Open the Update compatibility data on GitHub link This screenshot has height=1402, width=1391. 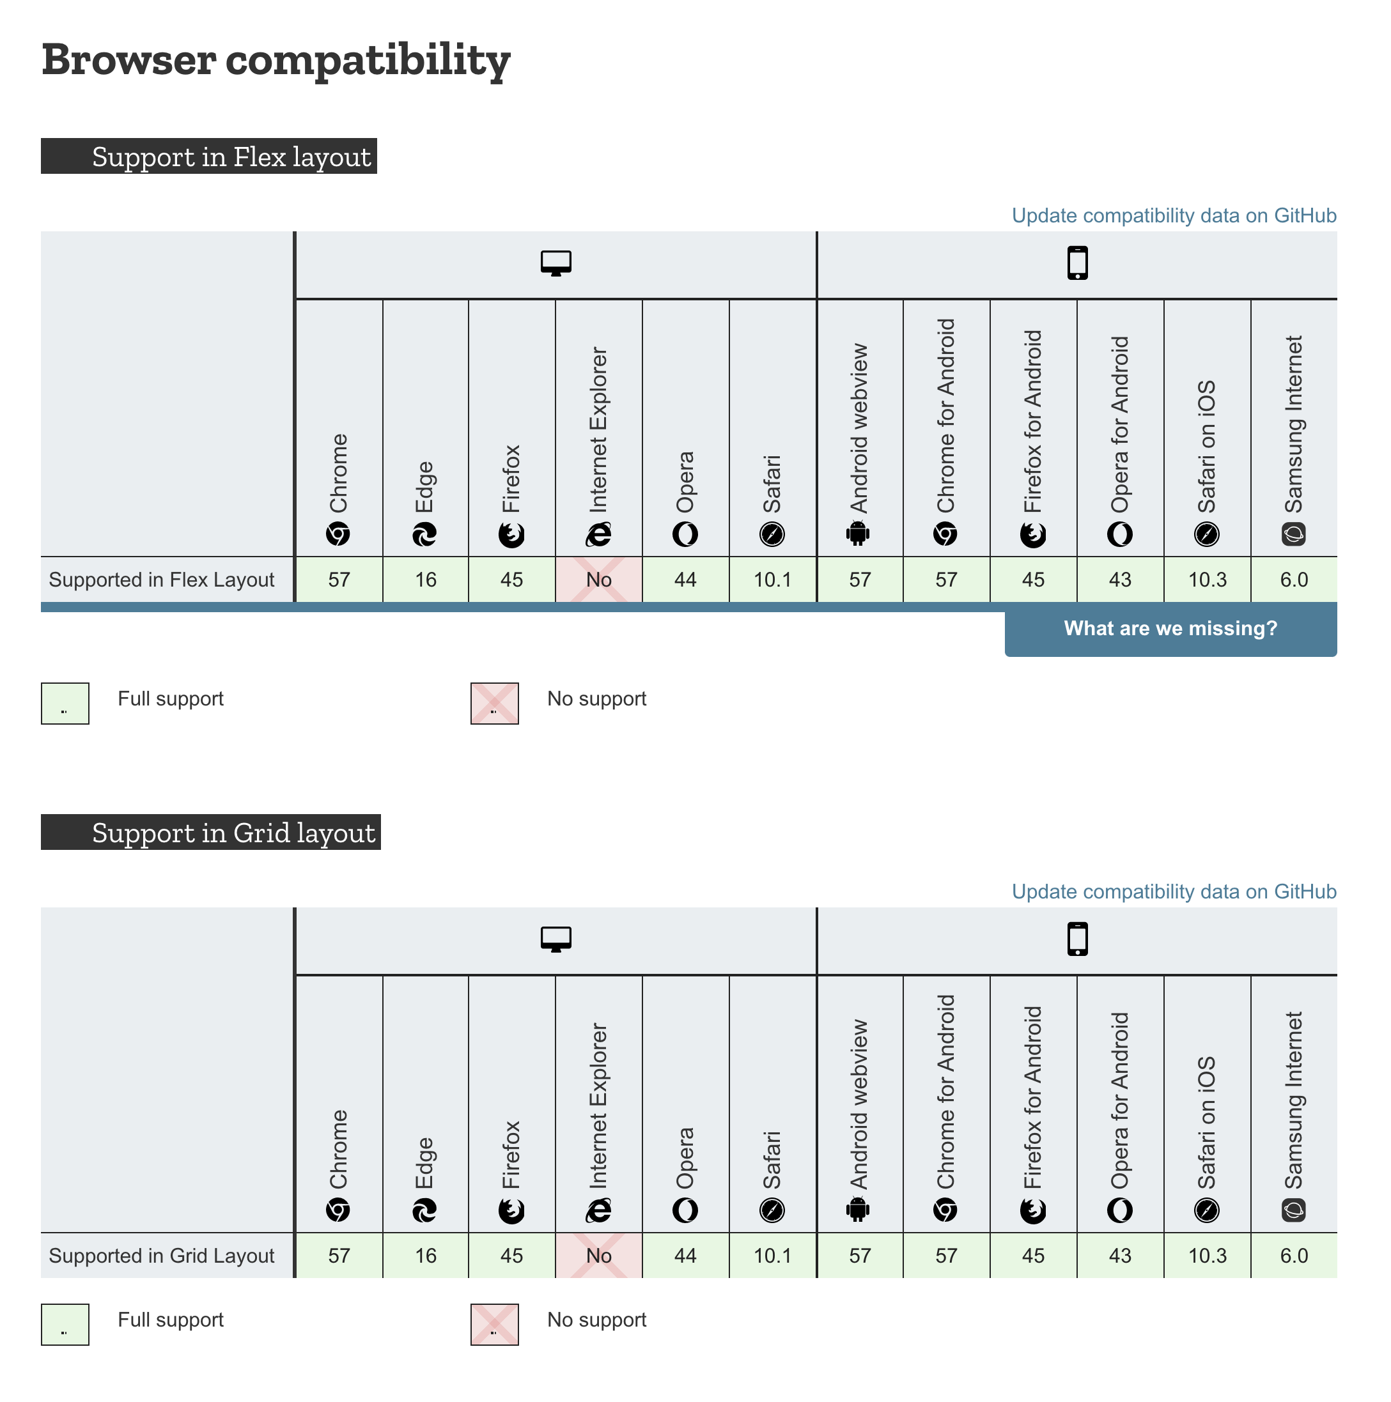(1173, 215)
